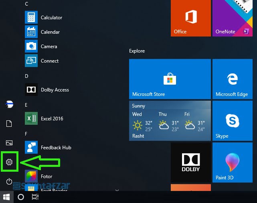Open the Documents sidebar icon
This screenshot has height=203, width=257.
[9, 124]
